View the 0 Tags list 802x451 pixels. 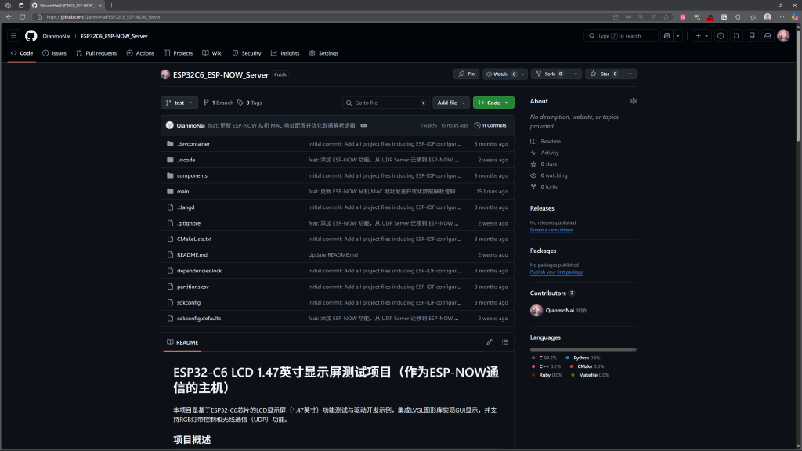[250, 103]
